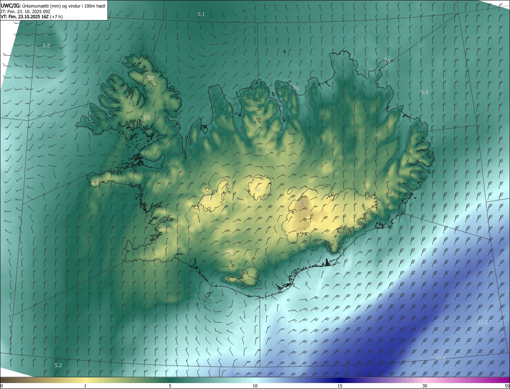Click the pink band between 30 and 50
Image resolution: width=510 pixels, height=389 pixels.
[466, 380]
